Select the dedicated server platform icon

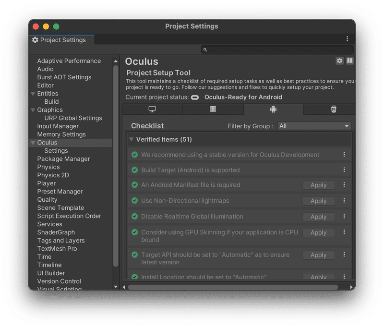pos(213,109)
